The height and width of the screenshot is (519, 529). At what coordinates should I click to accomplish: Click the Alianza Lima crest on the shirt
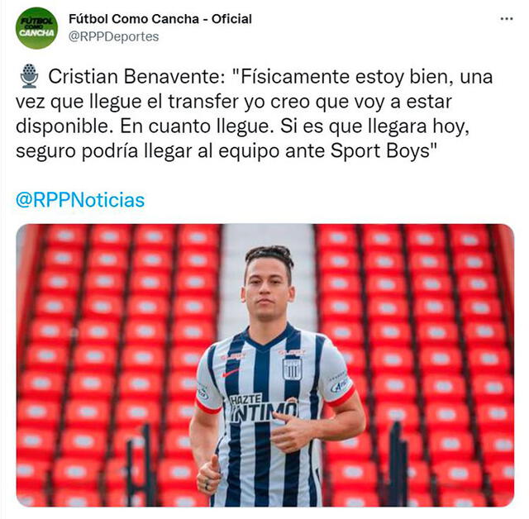tap(292, 369)
